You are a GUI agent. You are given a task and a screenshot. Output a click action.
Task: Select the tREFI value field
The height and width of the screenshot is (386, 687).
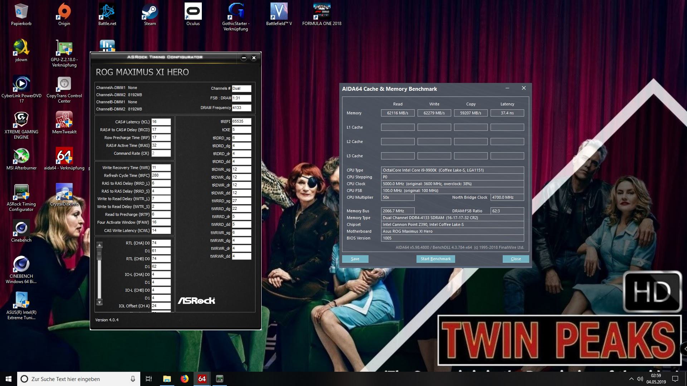(x=241, y=122)
